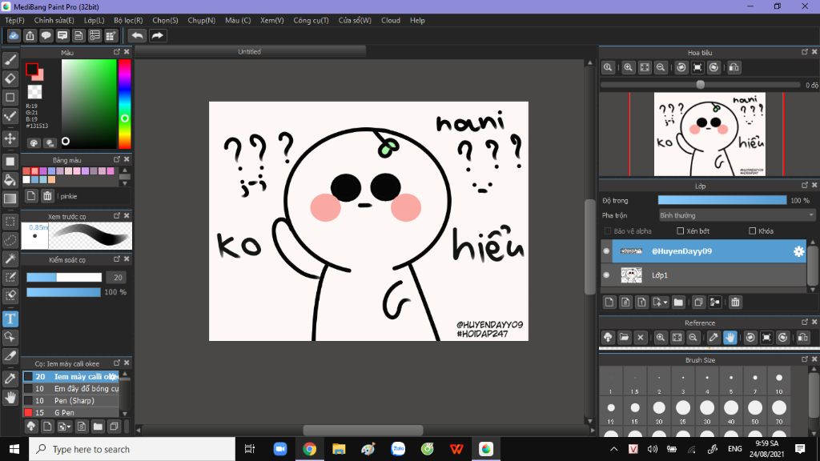Viewport: 820px width, 461px height.
Task: Activate the eyedropper in the Reference panel
Action: (x=712, y=338)
